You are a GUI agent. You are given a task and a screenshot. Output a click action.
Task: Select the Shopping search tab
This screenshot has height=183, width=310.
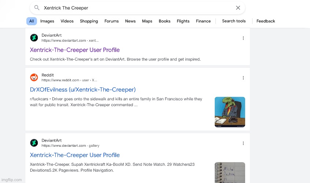click(89, 21)
